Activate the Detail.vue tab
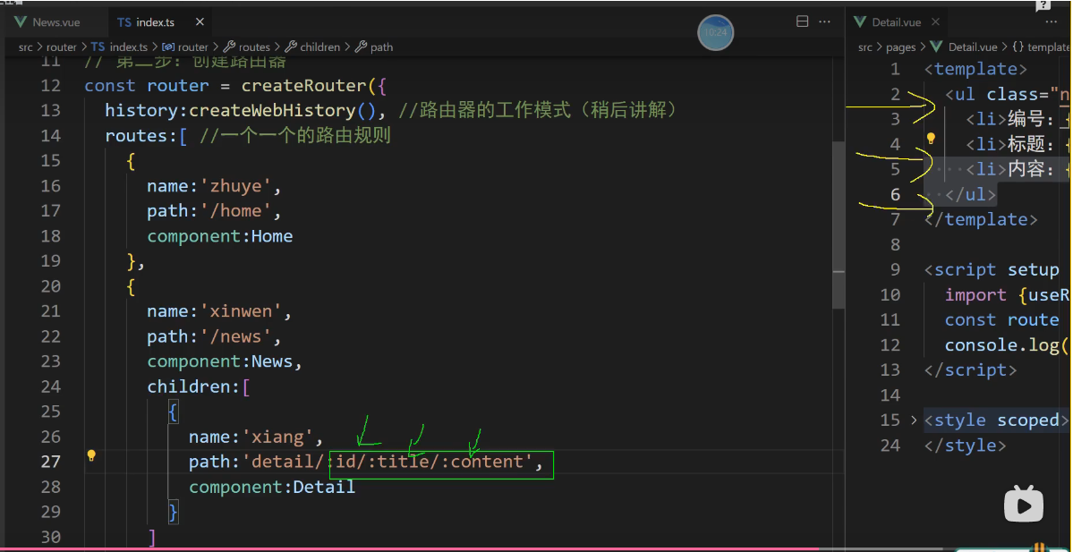Image resolution: width=1073 pixels, height=552 pixels. (x=889, y=21)
